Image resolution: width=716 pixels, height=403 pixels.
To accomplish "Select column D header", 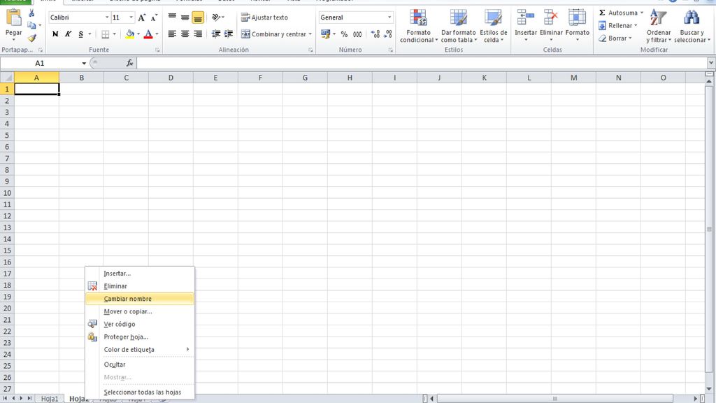I will 171,78.
